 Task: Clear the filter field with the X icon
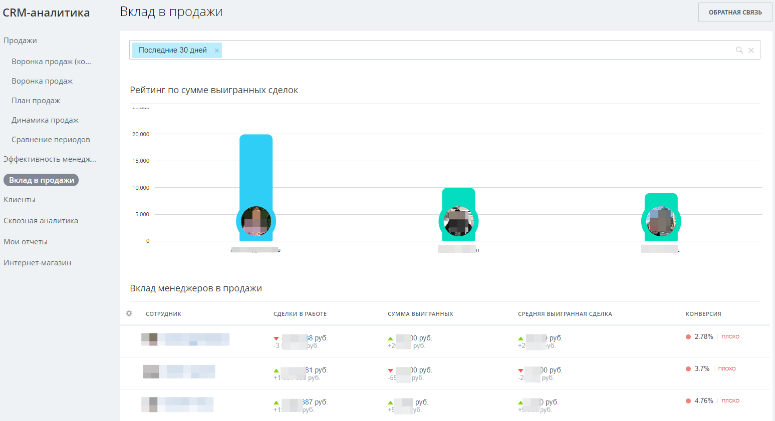coord(751,50)
